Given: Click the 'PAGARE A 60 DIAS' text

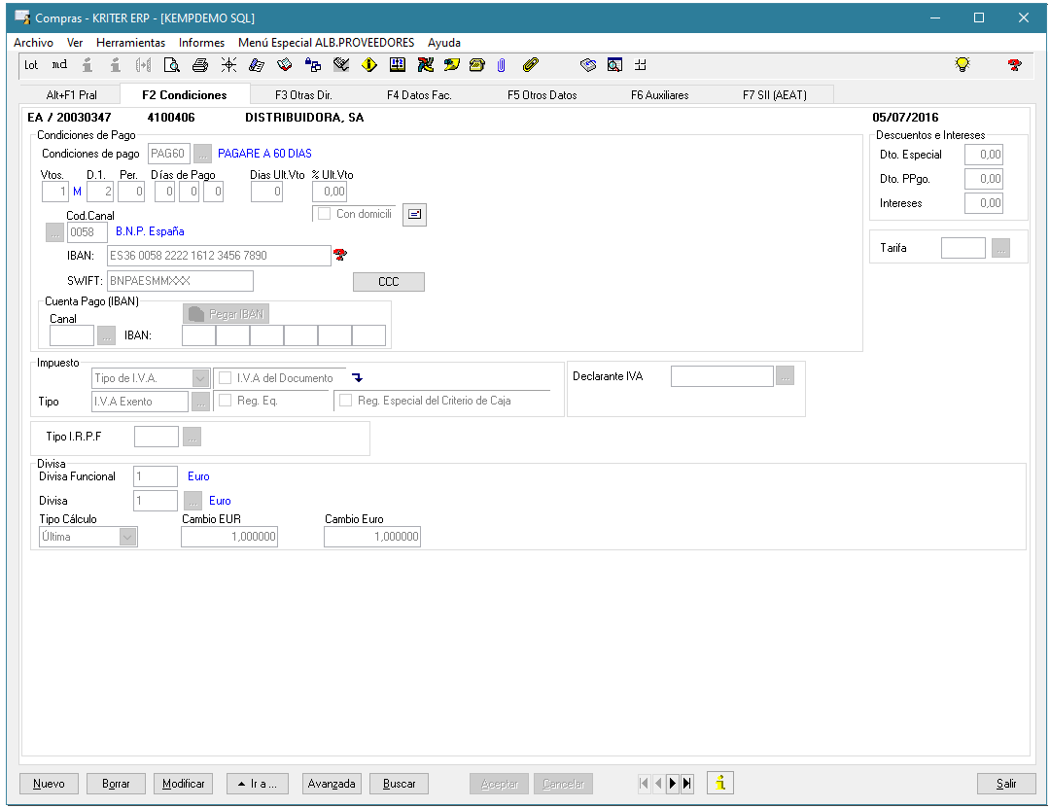Looking at the screenshot, I should click(x=264, y=154).
